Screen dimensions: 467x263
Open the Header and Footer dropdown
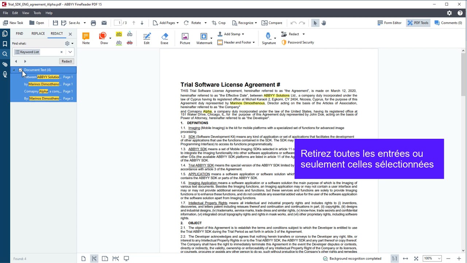tap(254, 42)
